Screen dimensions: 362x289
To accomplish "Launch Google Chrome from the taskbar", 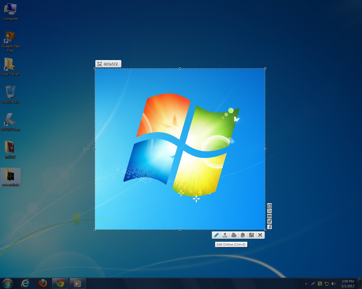I will [x=60, y=283].
